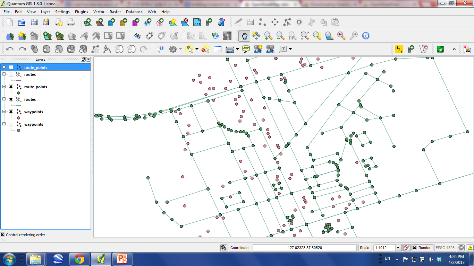Screen dimensions: 474x266
Task: Select the Zoom Out magnifier
Action: tap(280, 36)
